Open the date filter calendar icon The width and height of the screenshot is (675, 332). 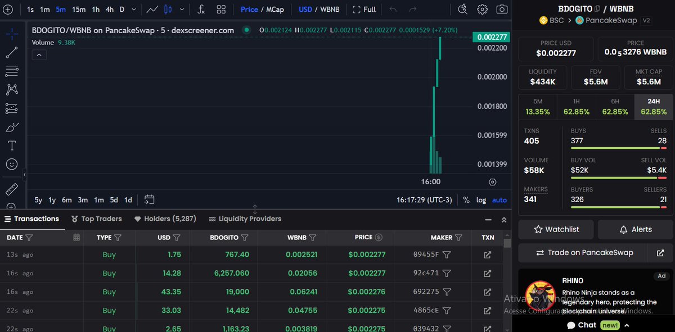coord(76,238)
